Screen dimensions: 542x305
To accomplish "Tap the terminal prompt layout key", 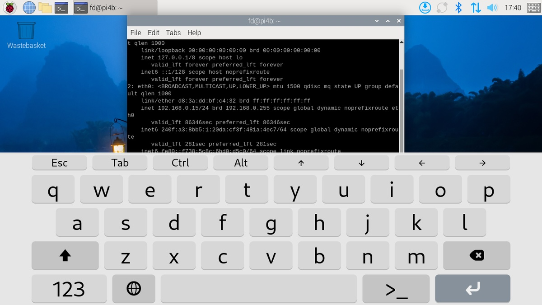I will coord(397,289).
